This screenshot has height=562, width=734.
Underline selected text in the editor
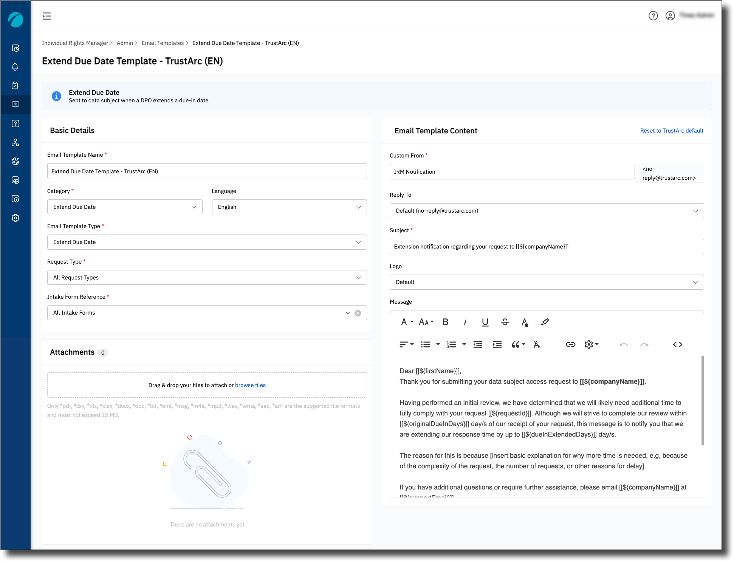click(x=485, y=322)
